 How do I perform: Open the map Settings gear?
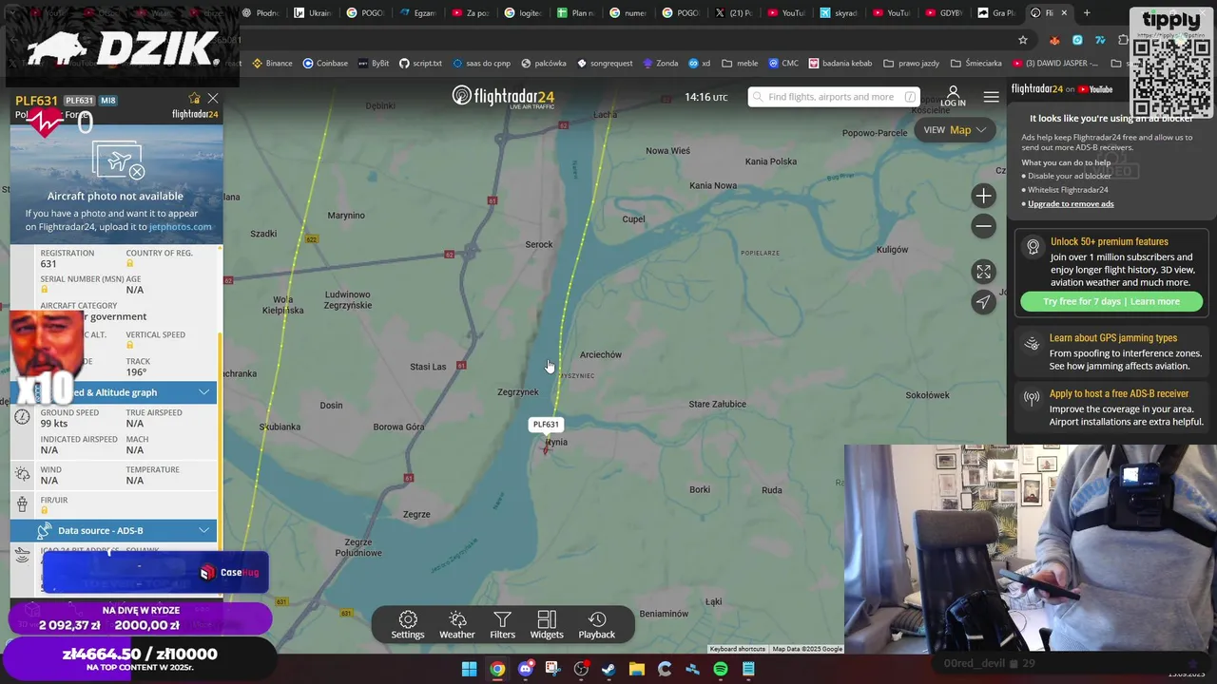click(x=408, y=625)
